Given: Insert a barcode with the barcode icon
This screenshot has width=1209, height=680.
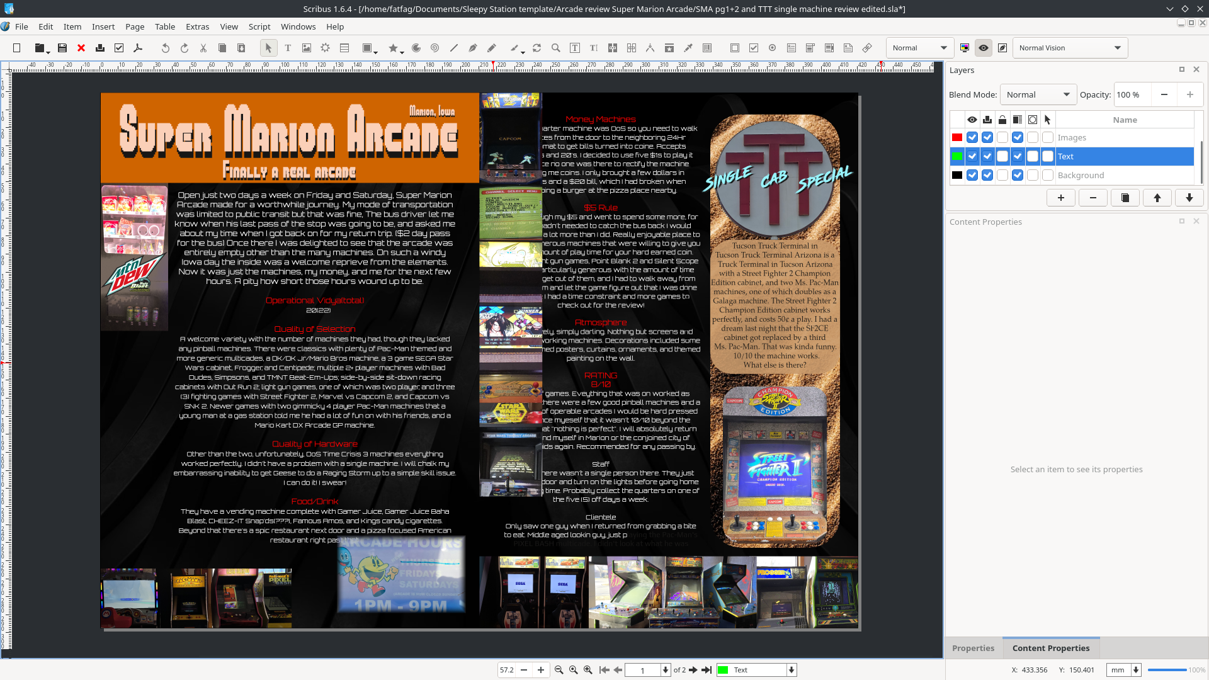Looking at the screenshot, I should point(707,48).
